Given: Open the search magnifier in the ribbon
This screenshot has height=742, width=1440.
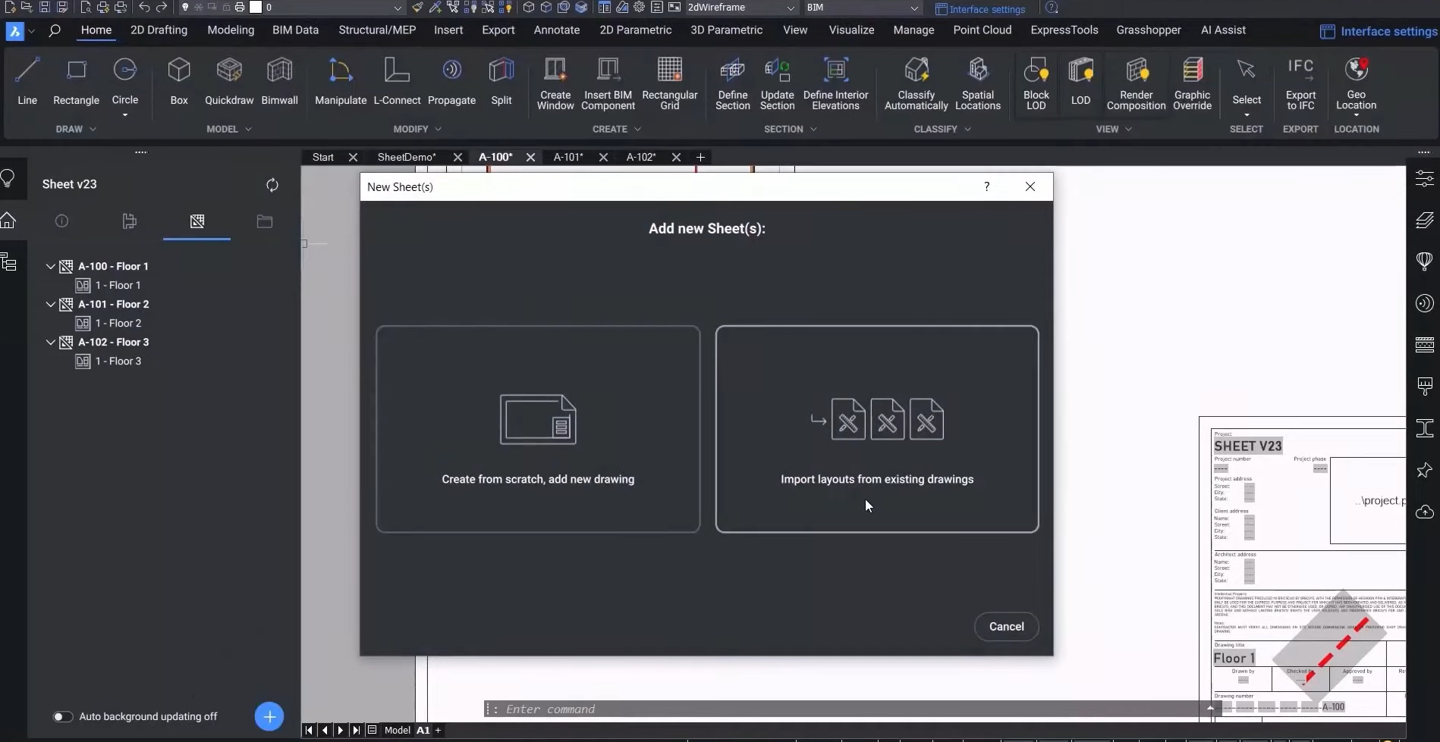Looking at the screenshot, I should point(55,31).
